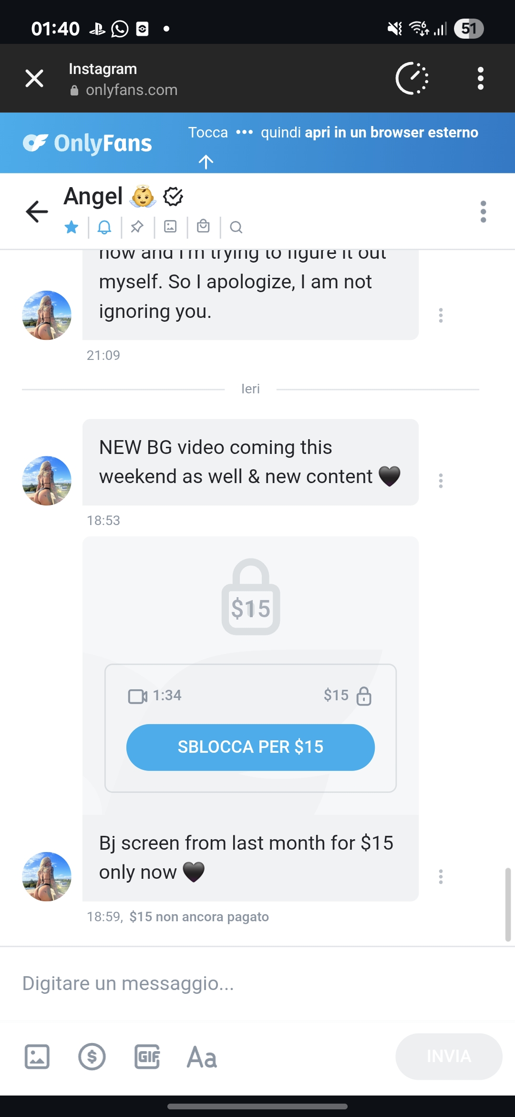Focus the Digitare un messaggio field
Screen dimensions: 515x1117
point(257,983)
